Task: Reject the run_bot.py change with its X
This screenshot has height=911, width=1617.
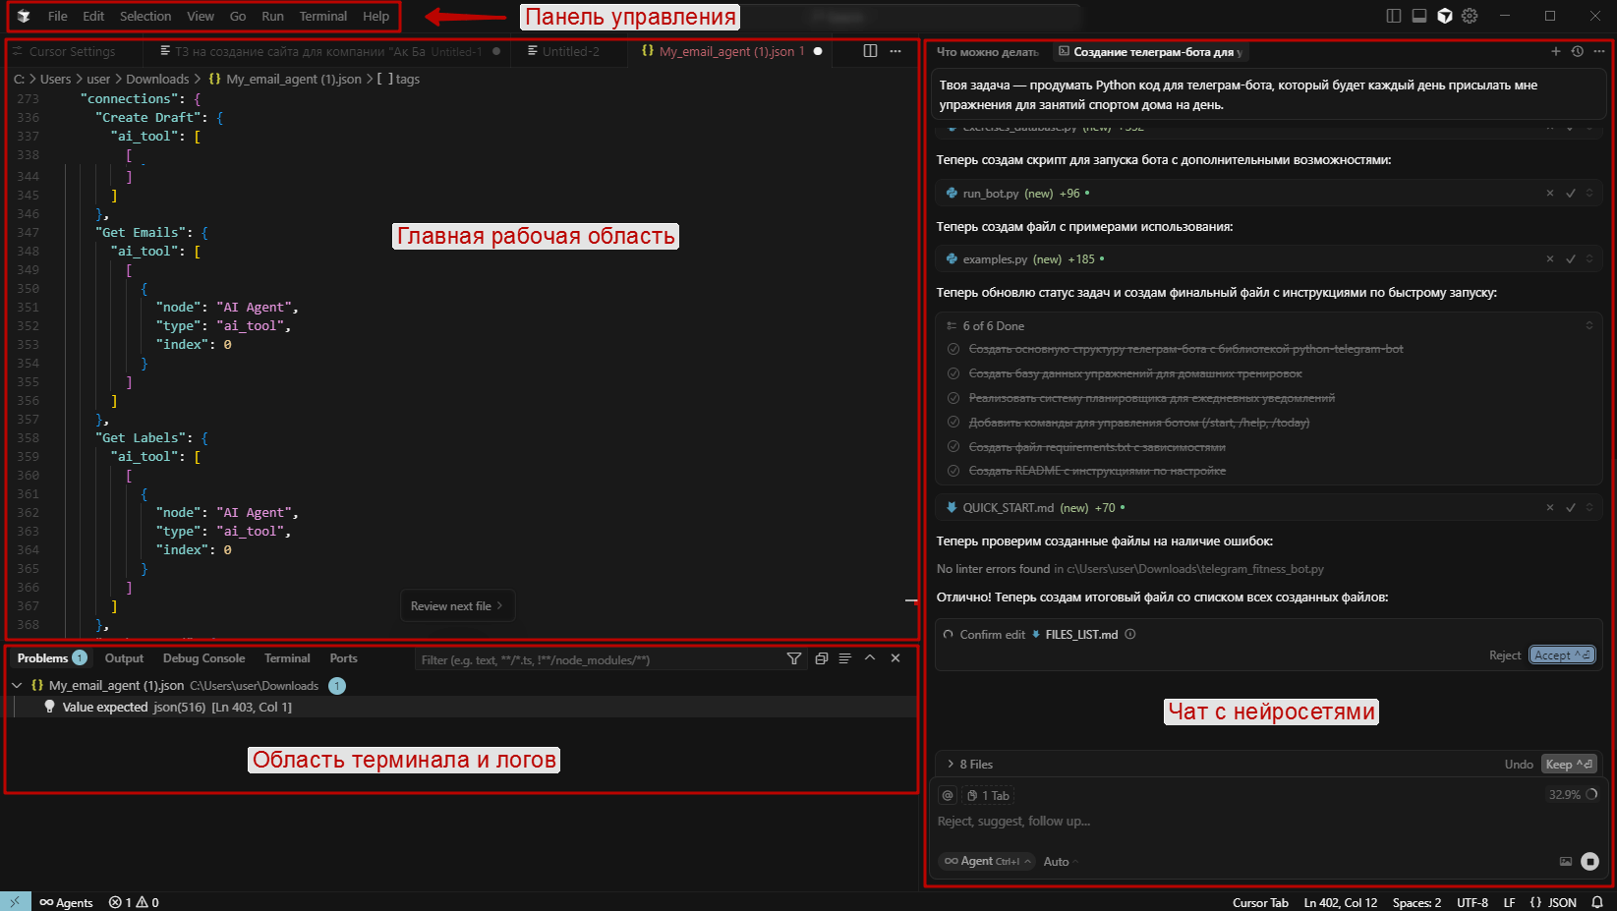Action: click(x=1550, y=194)
